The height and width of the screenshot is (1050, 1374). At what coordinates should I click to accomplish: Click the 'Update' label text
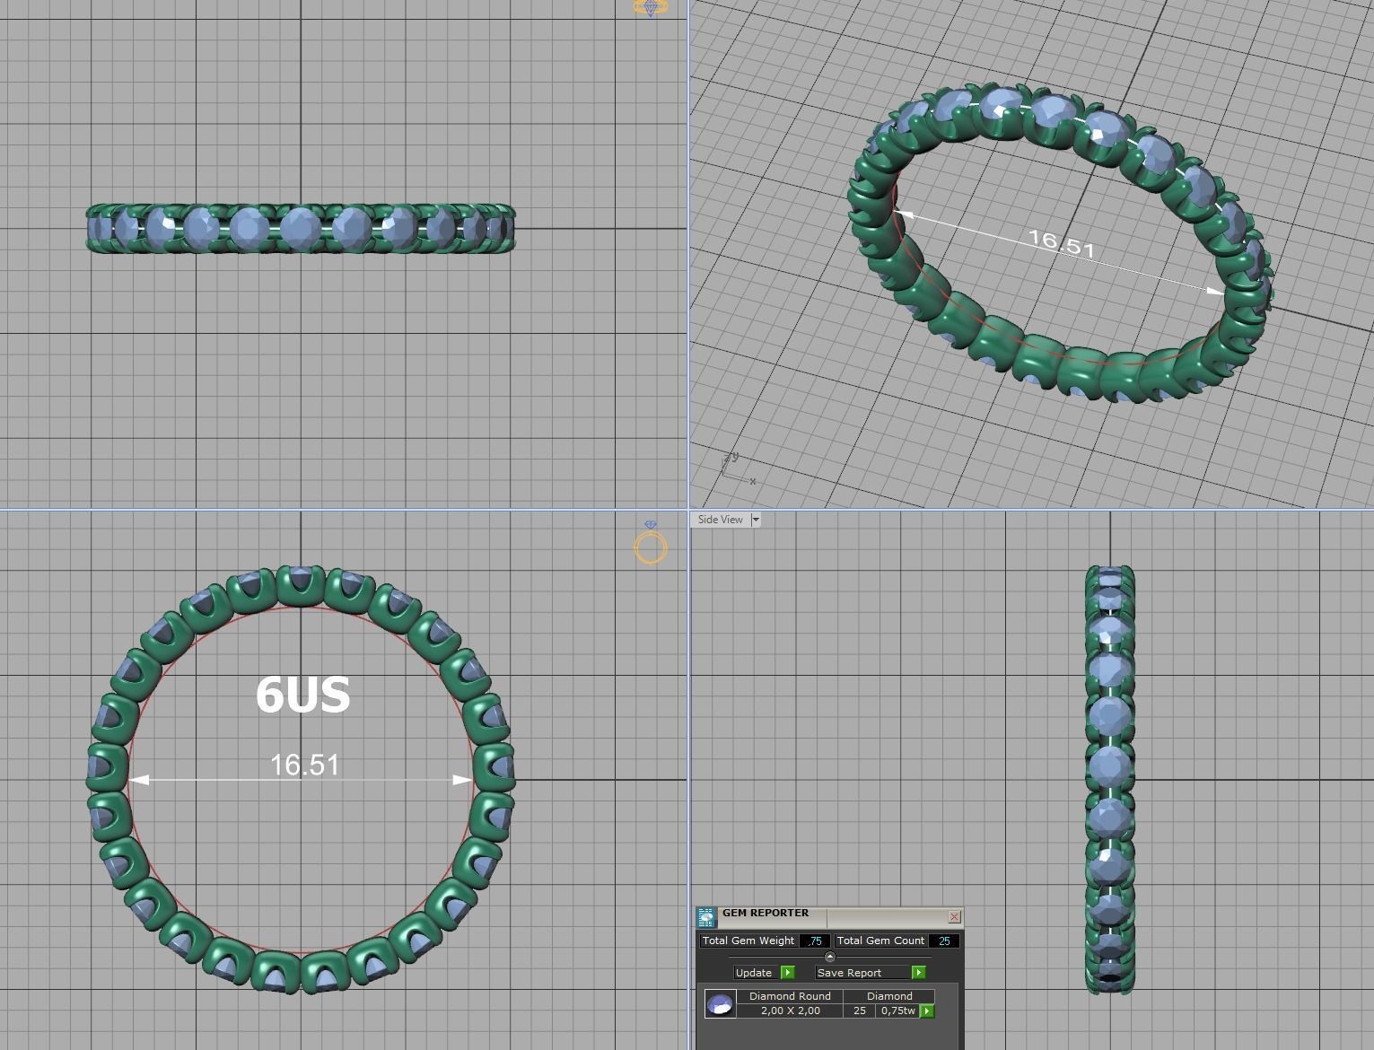click(x=754, y=973)
